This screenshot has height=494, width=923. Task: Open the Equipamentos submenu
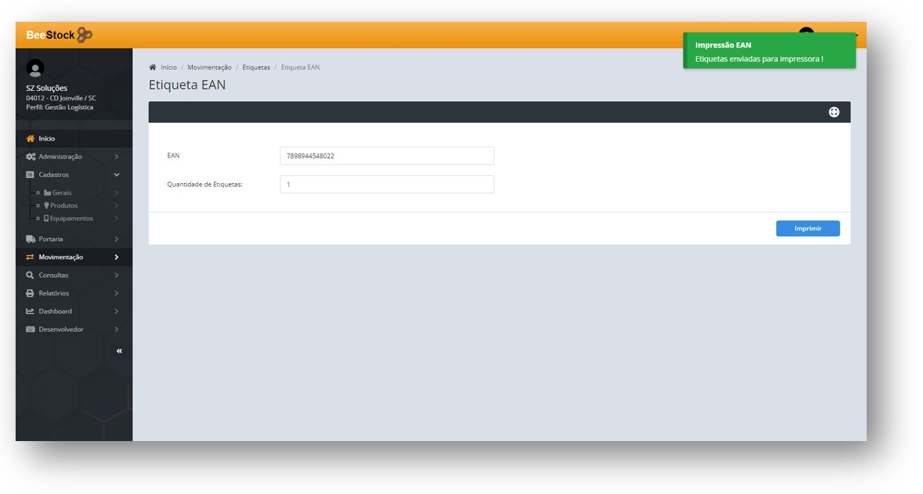coord(71,218)
